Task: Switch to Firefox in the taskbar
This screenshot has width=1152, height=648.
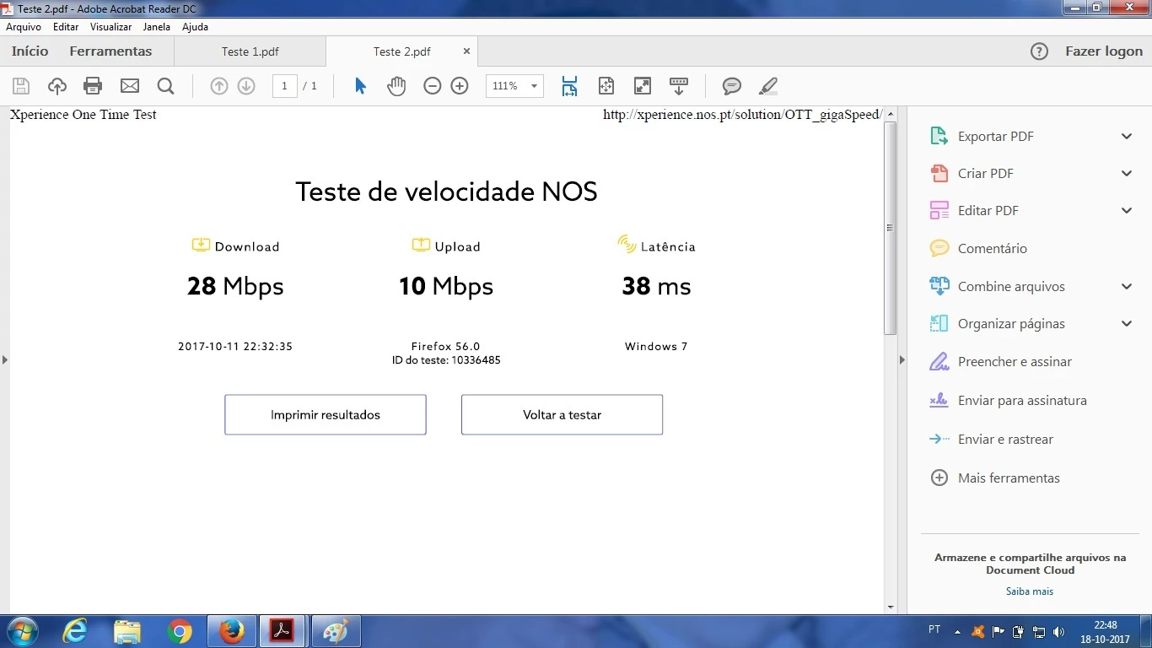Action: 230,631
